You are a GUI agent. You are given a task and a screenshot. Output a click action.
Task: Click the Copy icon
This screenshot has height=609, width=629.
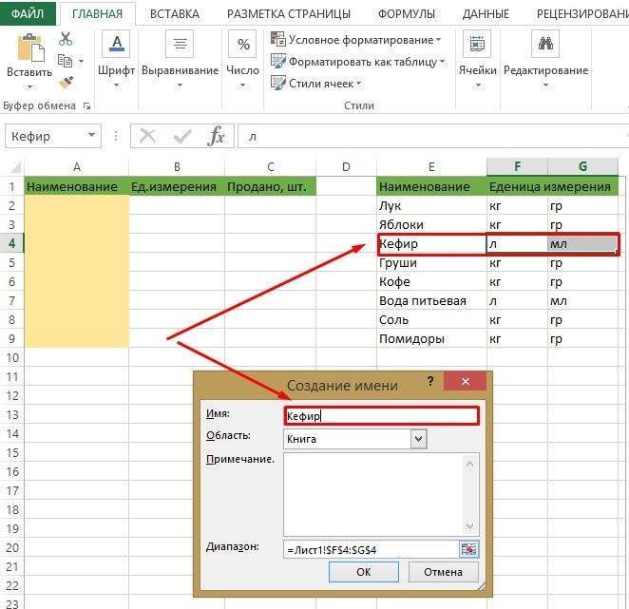coord(65,61)
